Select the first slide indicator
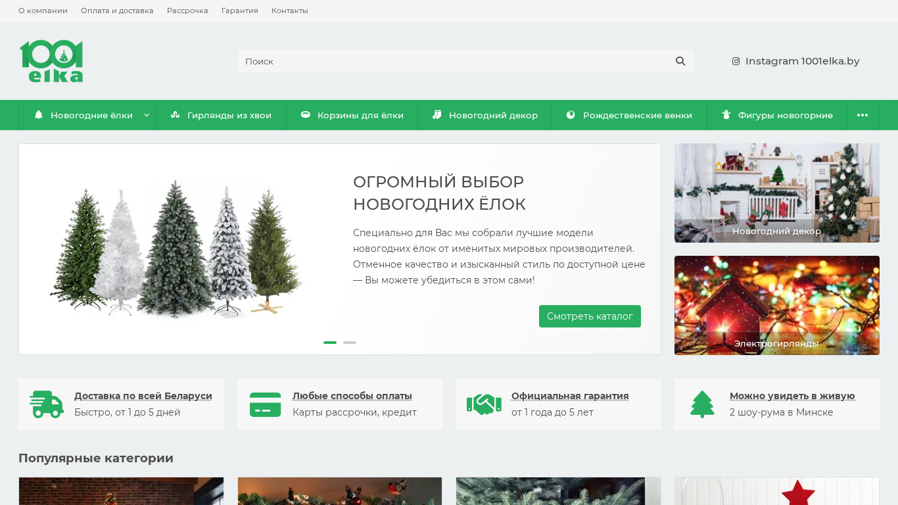This screenshot has width=898, height=505. click(330, 343)
